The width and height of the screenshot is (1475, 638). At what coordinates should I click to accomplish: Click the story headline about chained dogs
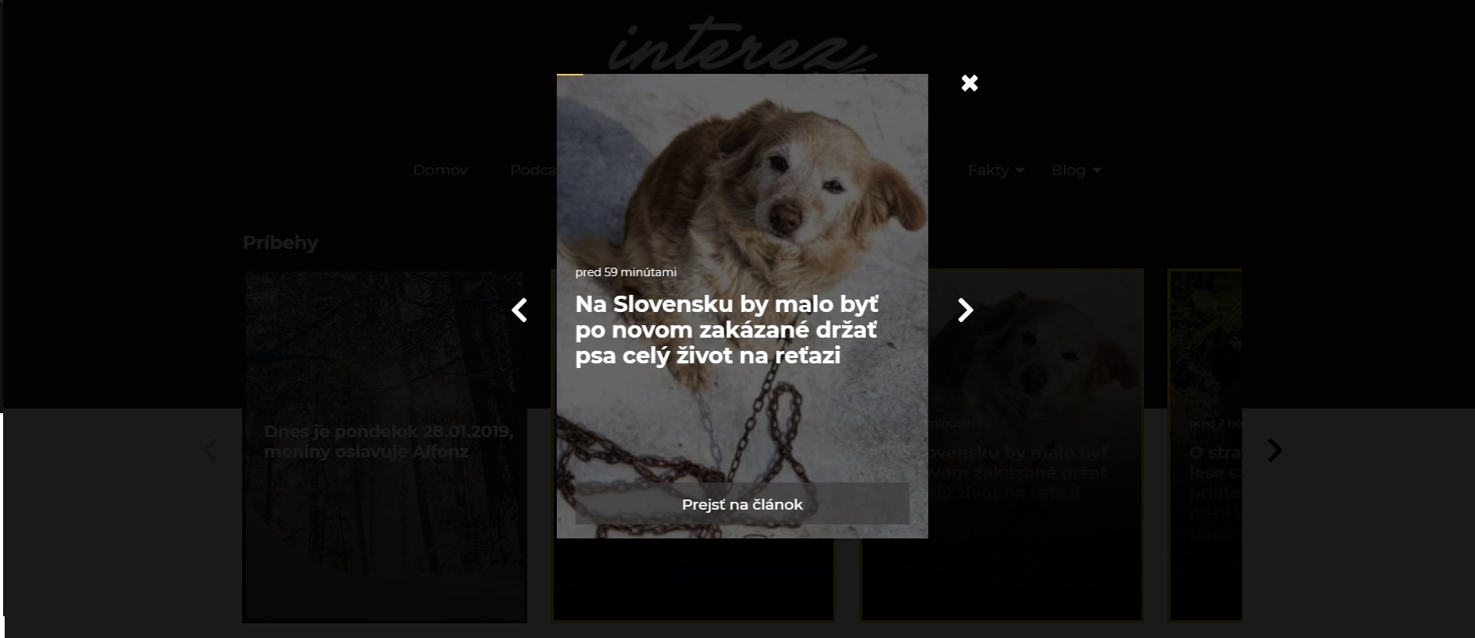click(x=727, y=330)
